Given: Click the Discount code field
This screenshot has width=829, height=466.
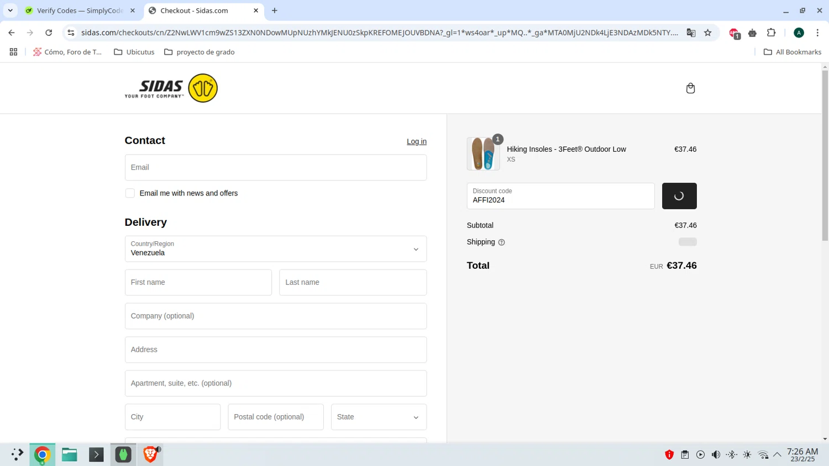Looking at the screenshot, I should coord(560,196).
